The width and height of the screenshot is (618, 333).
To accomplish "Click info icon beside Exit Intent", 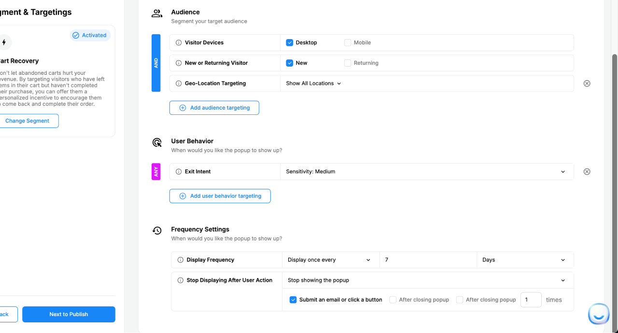I will click(179, 172).
